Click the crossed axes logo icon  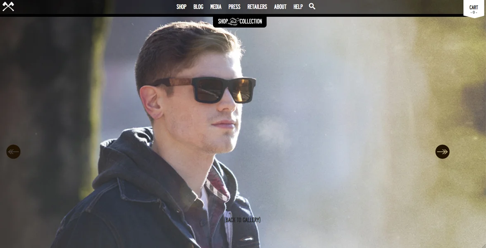[x=8, y=7]
